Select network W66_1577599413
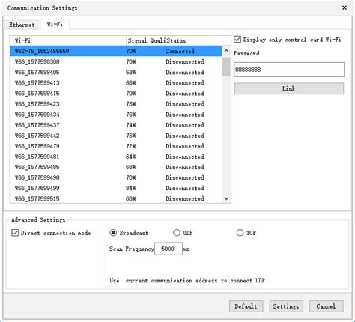The height and width of the screenshot is (322, 355). (116, 82)
